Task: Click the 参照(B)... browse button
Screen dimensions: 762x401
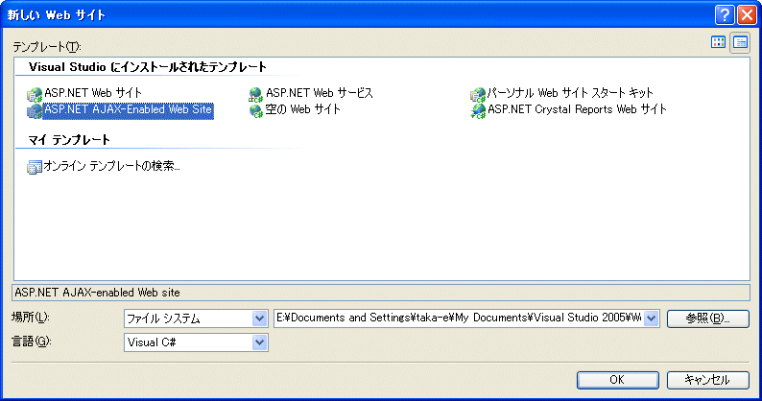Action: [x=707, y=318]
